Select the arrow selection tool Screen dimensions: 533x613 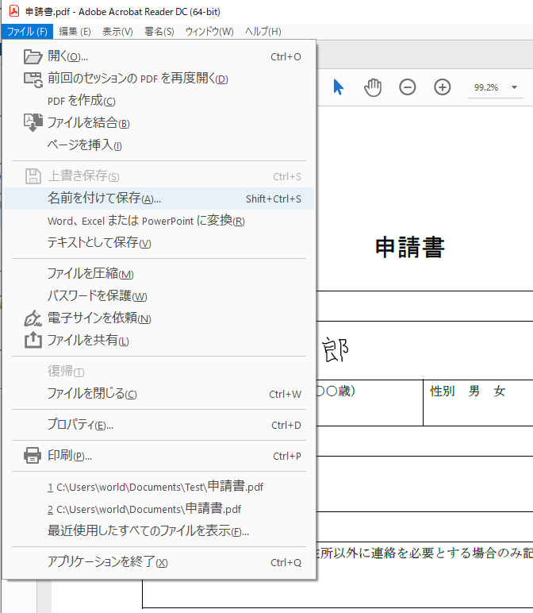[338, 87]
